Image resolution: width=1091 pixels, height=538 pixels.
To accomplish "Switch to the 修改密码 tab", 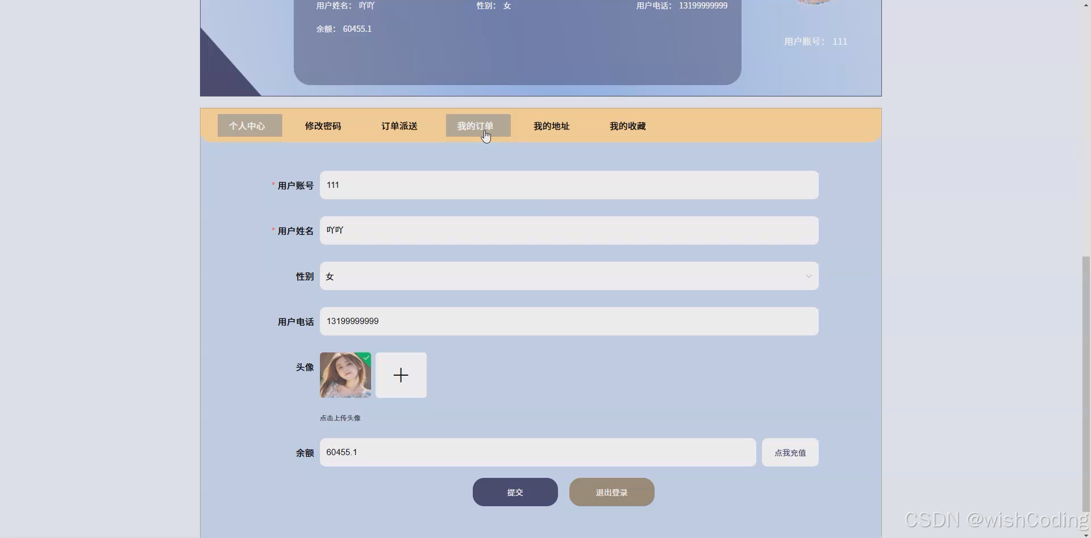I will pos(323,125).
